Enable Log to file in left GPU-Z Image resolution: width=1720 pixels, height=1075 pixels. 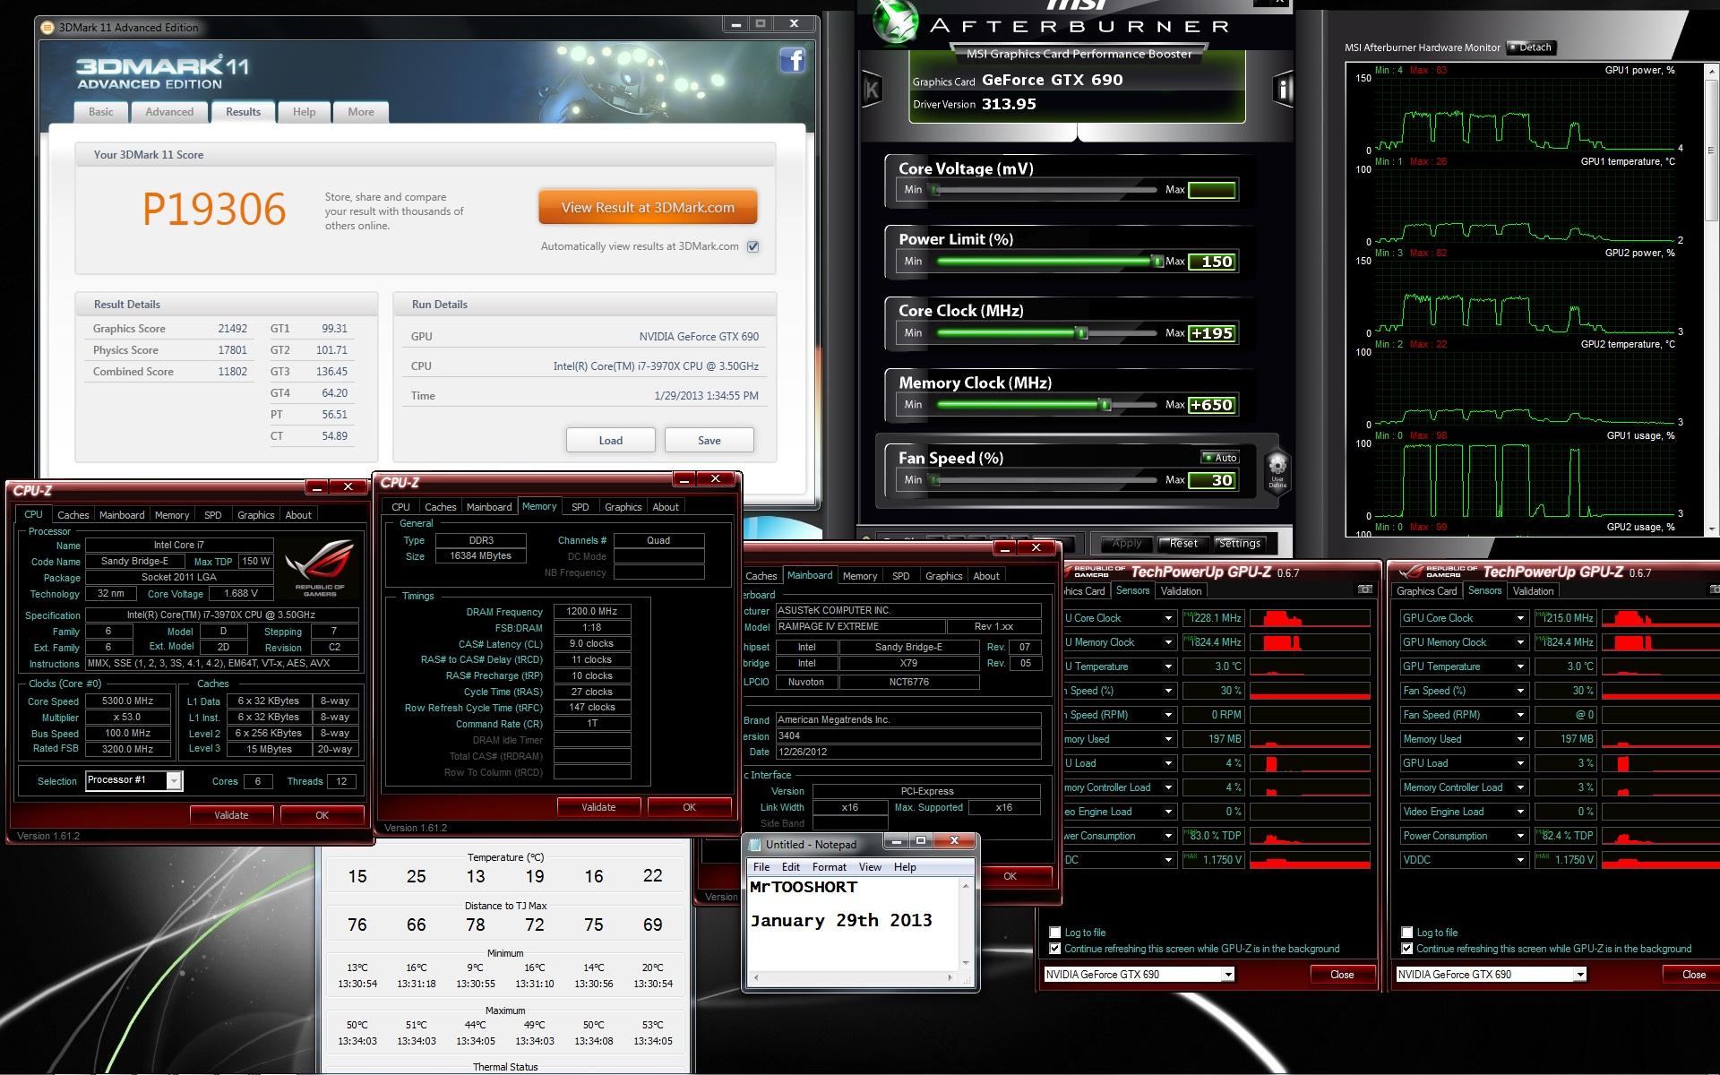1055,933
